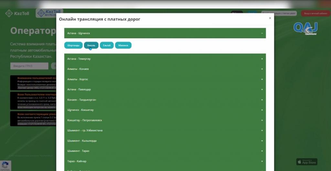
Task: Click plus icon on Шымкент - гр. Узбекистана
Action: (262, 130)
